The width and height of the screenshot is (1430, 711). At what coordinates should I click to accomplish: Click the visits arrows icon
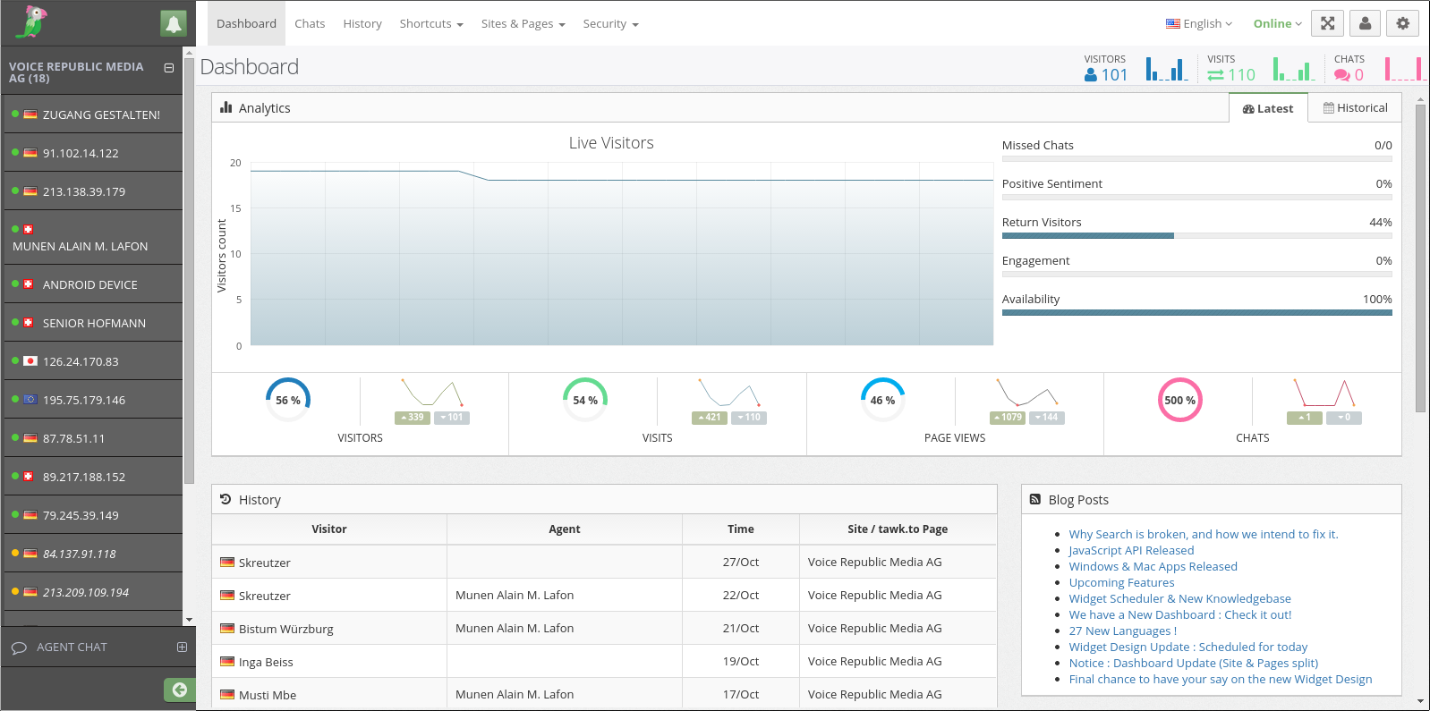click(x=1215, y=75)
